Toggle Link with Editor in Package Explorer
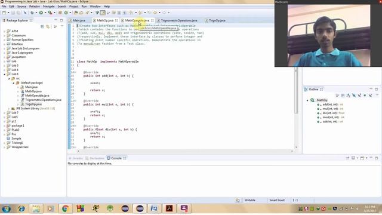Viewport: 382px width, 215px height. point(48,26)
